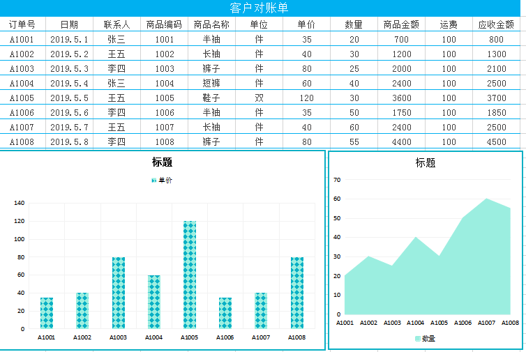The width and height of the screenshot is (526, 352).
Task: Select receivable amount cell 4500
Action: [496, 141]
